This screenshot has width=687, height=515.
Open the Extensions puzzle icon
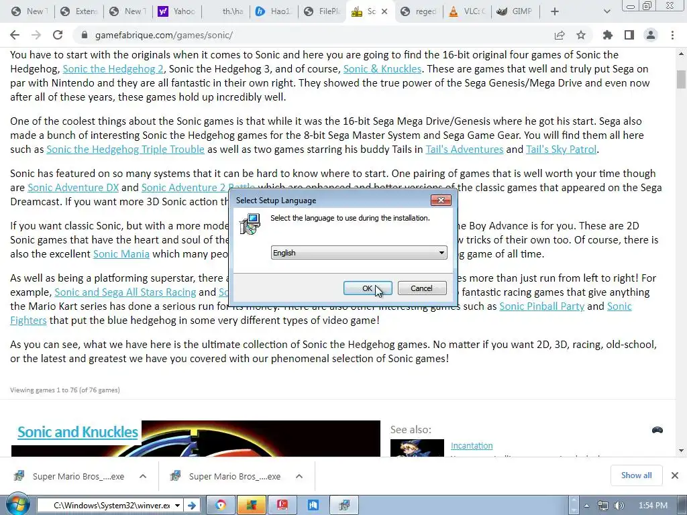click(608, 35)
